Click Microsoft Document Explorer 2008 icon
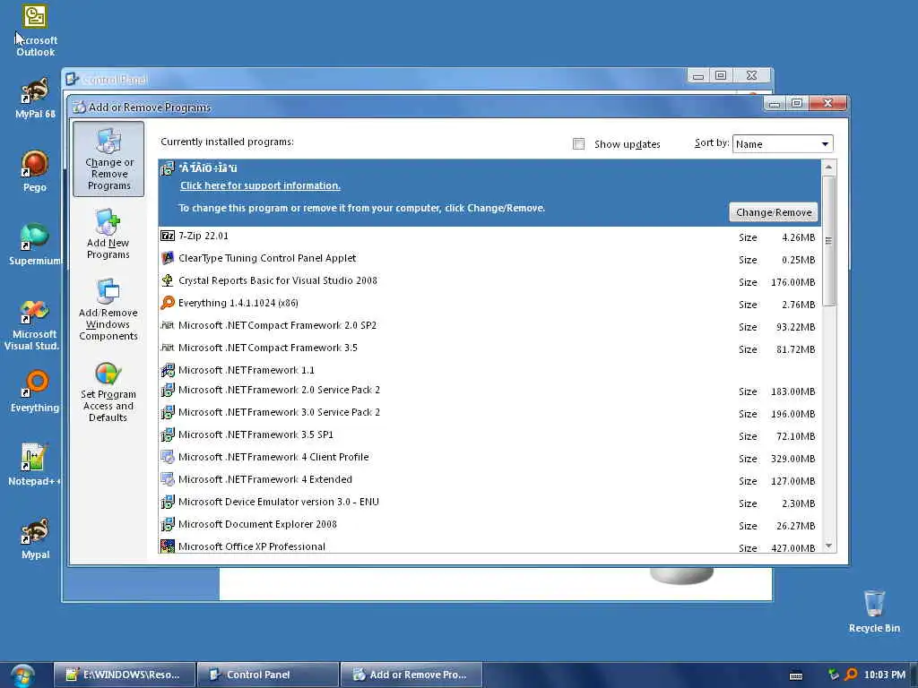Image resolution: width=918 pixels, height=688 pixels. [168, 524]
